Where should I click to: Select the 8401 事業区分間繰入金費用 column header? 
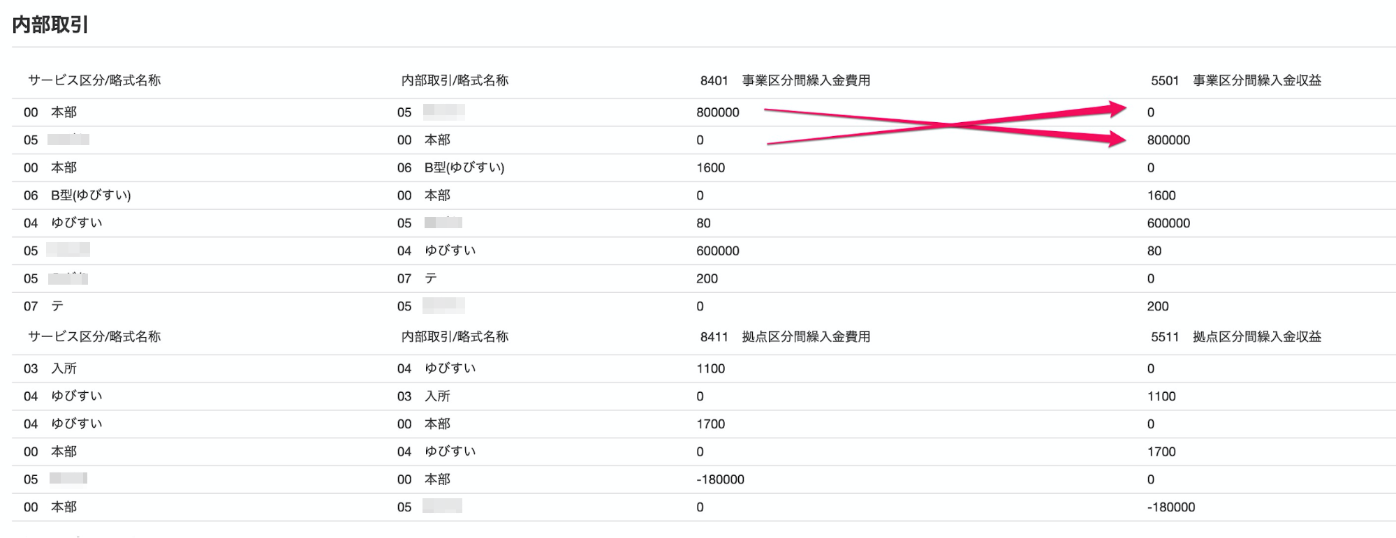click(x=785, y=80)
